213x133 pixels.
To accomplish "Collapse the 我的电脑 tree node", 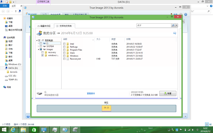I will [37, 41].
